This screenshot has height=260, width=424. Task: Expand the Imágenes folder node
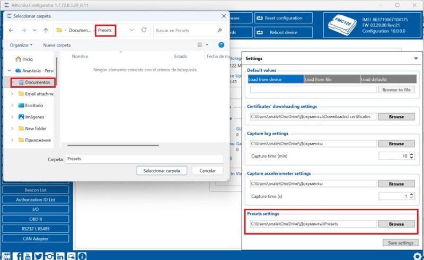pyautogui.click(x=12, y=117)
